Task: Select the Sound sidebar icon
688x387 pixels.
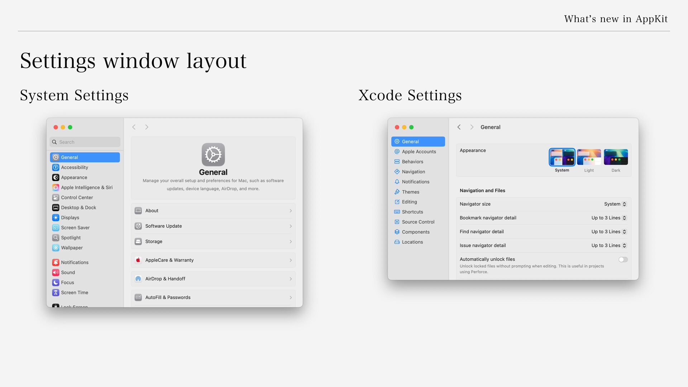Action: click(x=56, y=272)
